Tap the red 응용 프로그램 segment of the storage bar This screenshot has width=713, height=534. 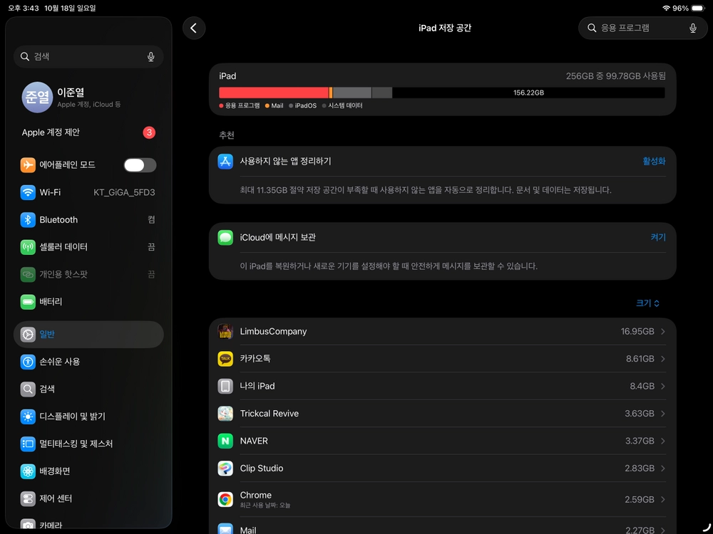(274, 93)
